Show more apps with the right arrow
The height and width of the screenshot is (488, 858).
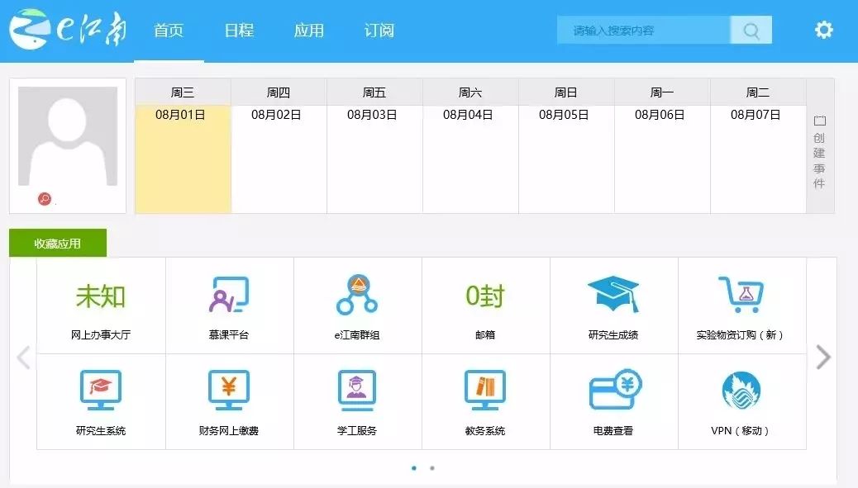pos(823,357)
